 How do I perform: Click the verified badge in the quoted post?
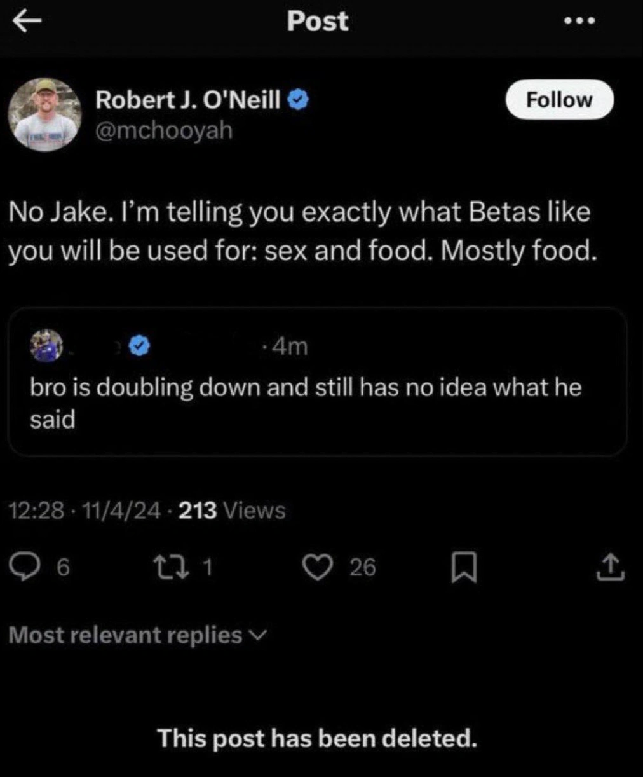coord(140,346)
